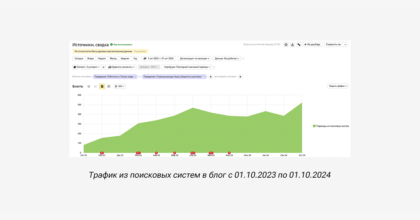Select the stacked area chart view
Viewport: 420px width, 220px height.
coord(102,86)
